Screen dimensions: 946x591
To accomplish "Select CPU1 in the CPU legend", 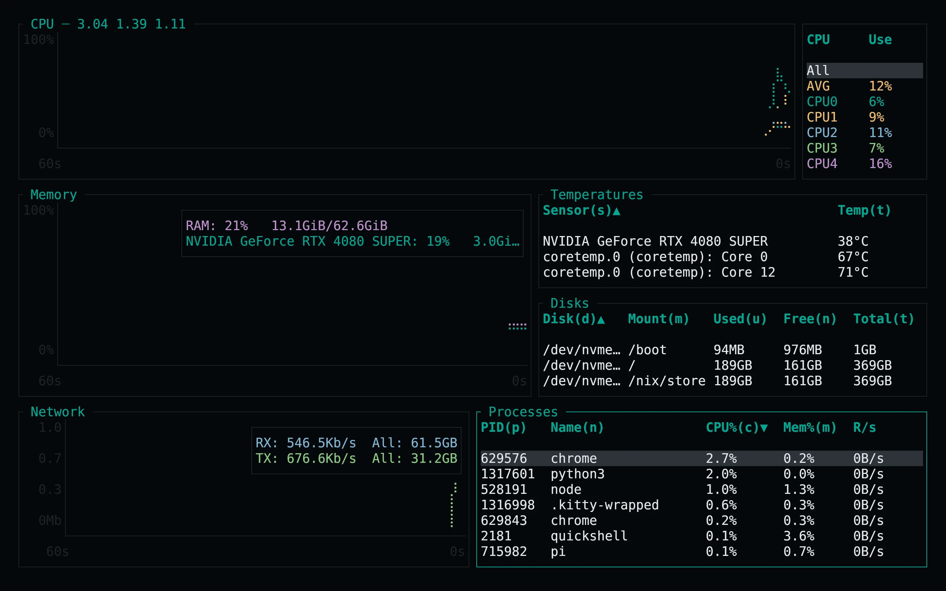I will pos(864,117).
